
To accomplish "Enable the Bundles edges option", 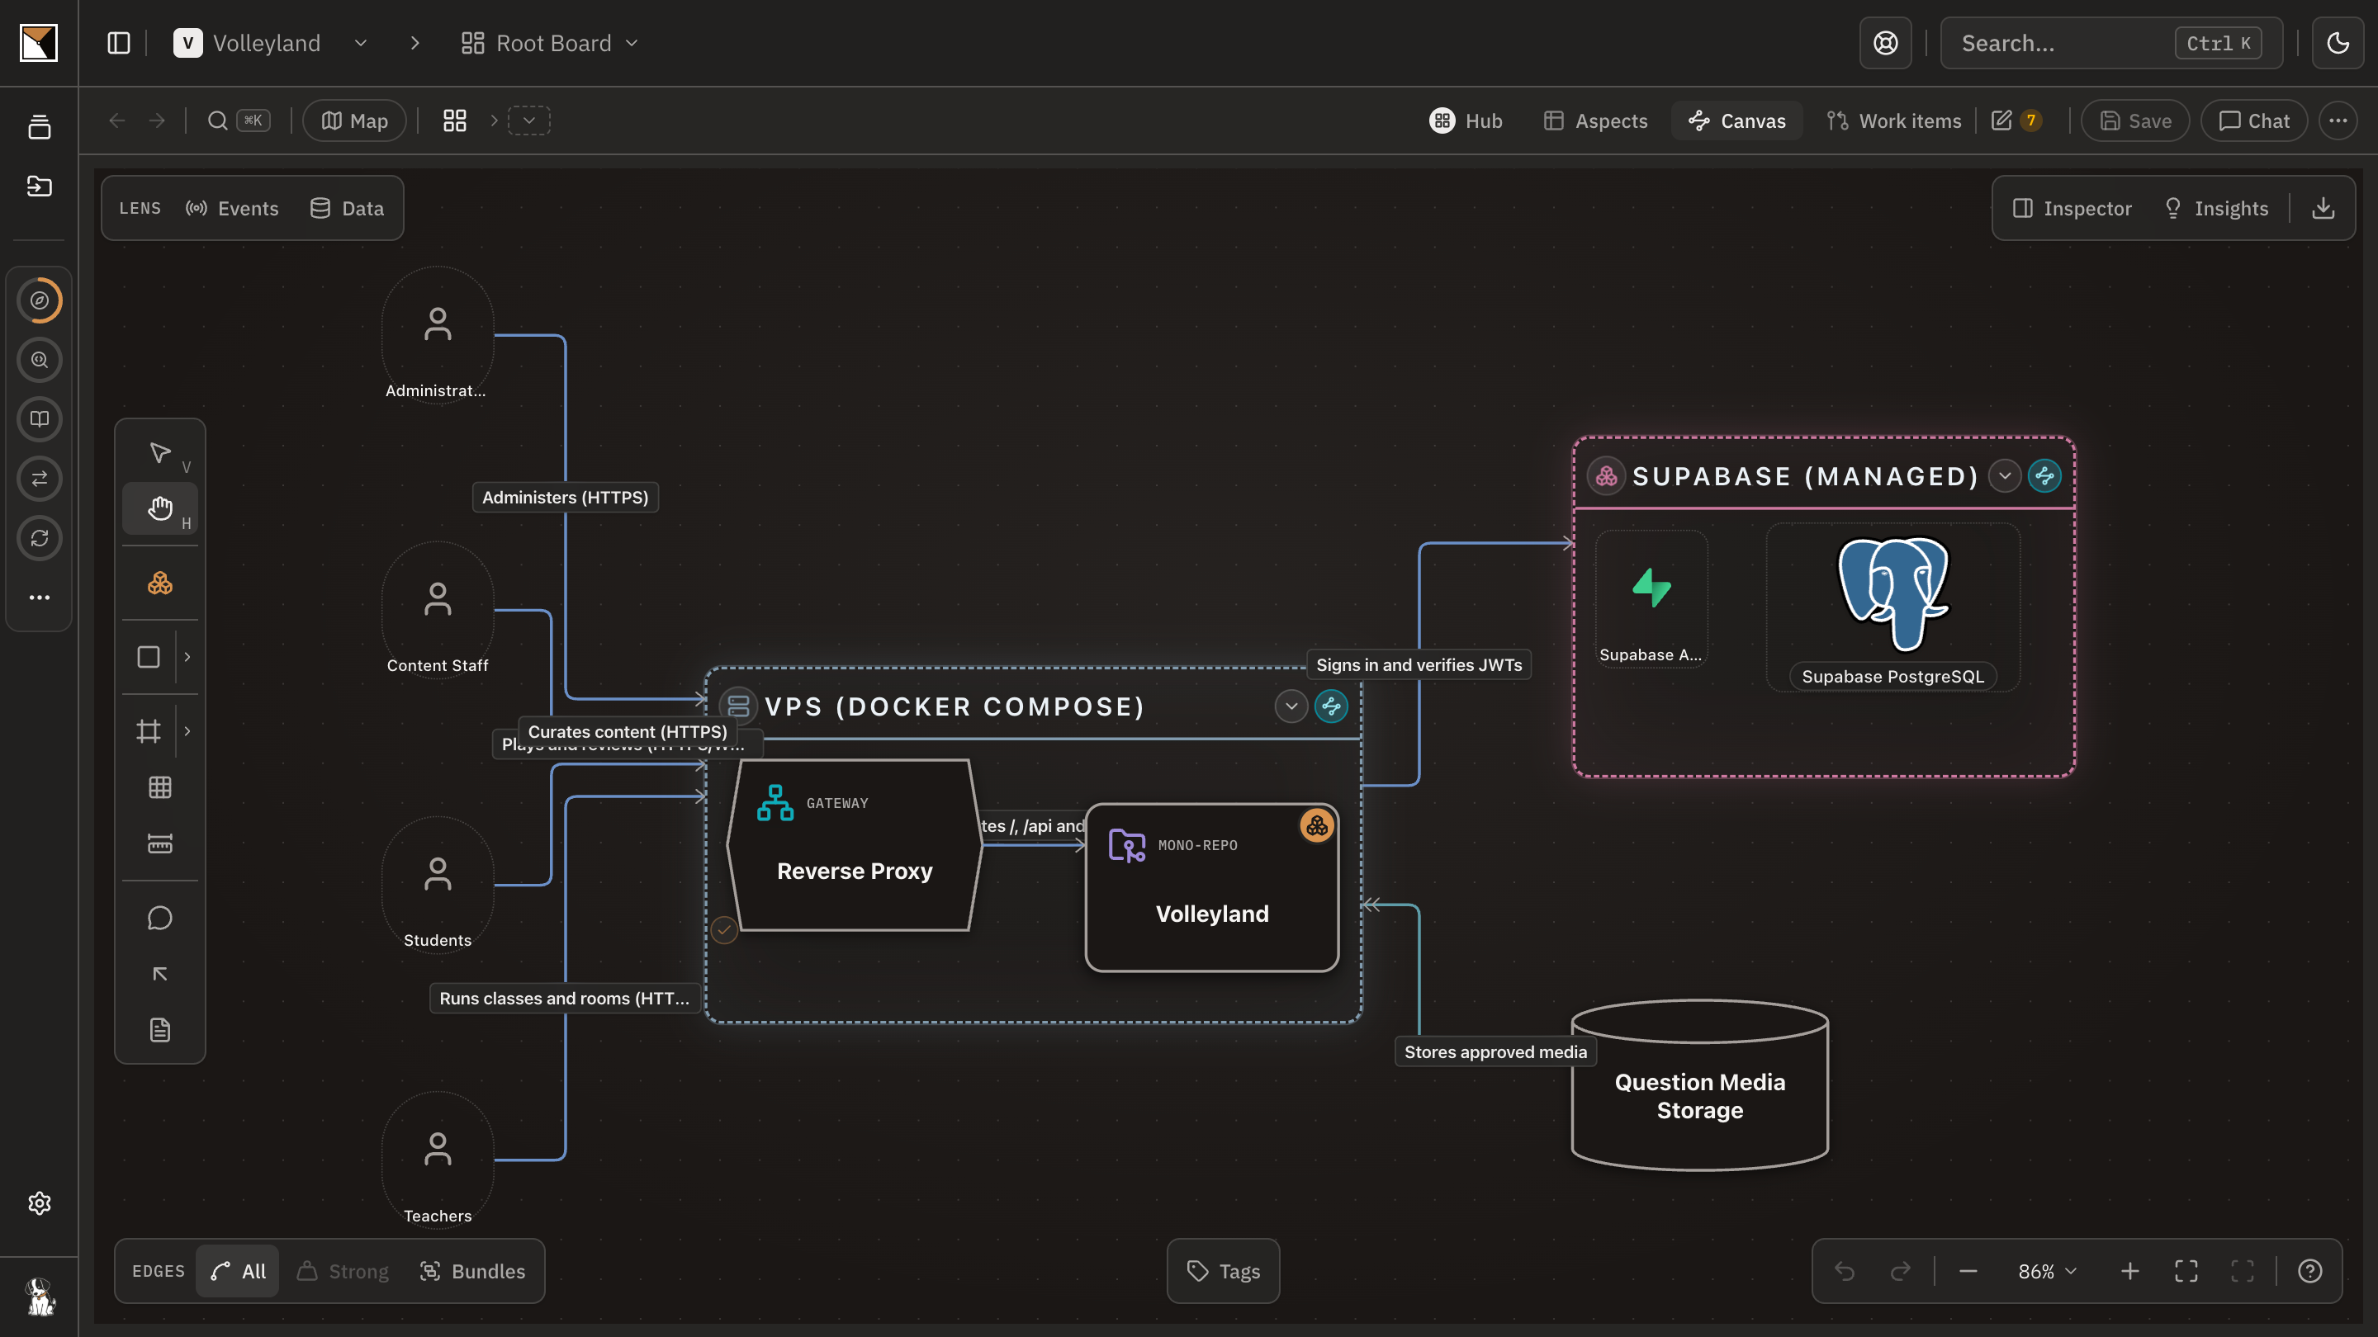I will pyautogui.click(x=472, y=1272).
